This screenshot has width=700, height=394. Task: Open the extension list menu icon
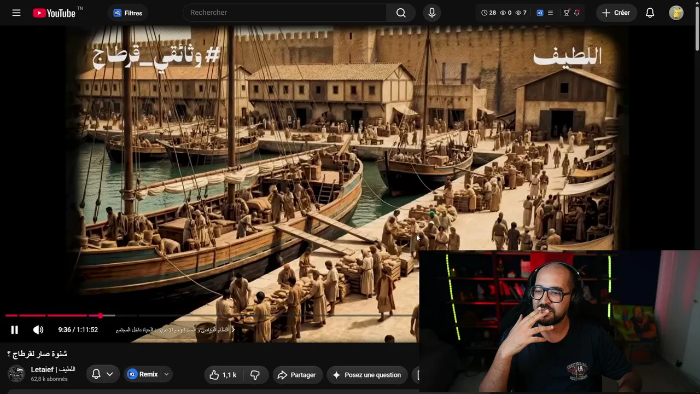pos(550,13)
